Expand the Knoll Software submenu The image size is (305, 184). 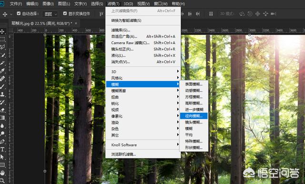point(143,145)
